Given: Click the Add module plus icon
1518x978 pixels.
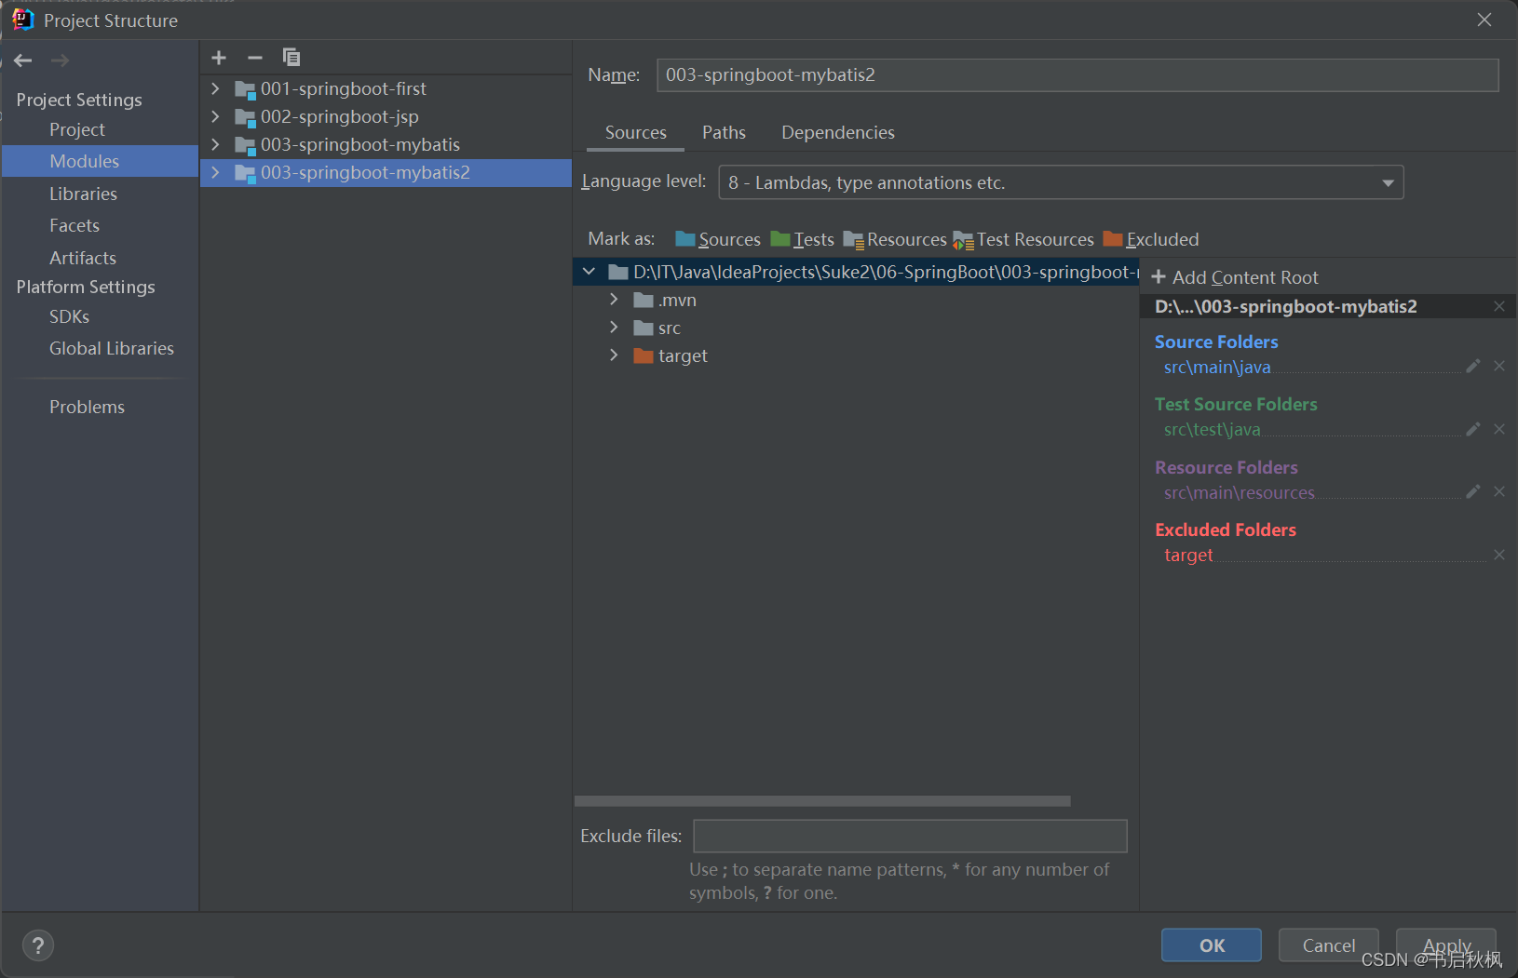Looking at the screenshot, I should [219, 58].
